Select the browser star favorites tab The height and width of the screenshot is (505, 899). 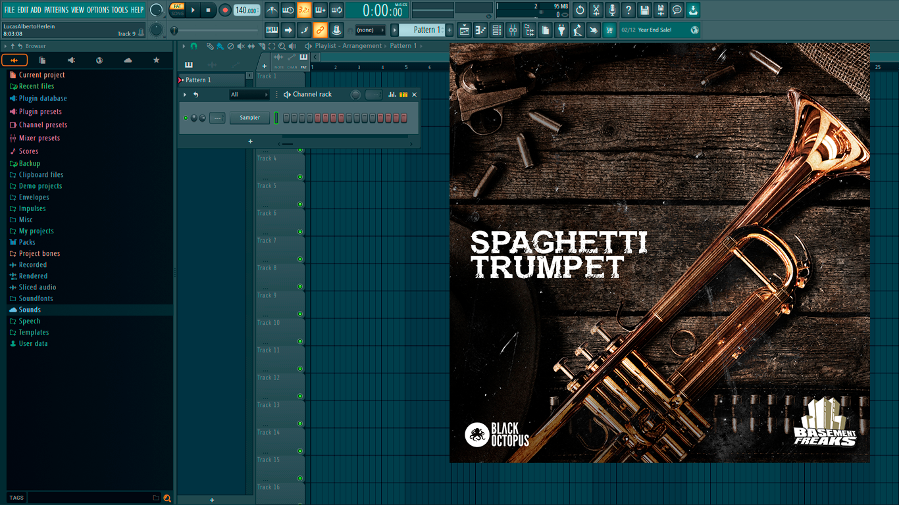coord(156,60)
